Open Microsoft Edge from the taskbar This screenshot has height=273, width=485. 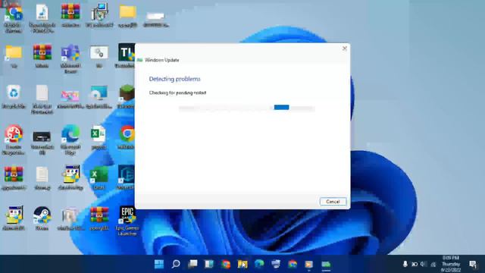click(x=259, y=264)
